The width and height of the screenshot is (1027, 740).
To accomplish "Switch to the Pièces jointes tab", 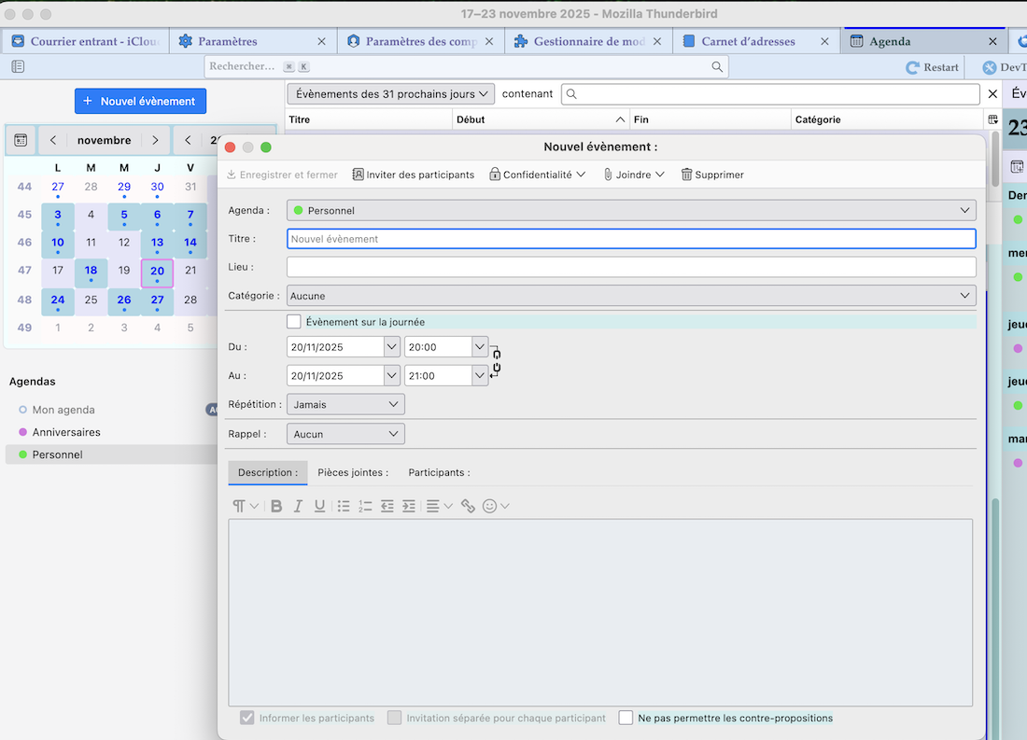I will [x=353, y=472].
